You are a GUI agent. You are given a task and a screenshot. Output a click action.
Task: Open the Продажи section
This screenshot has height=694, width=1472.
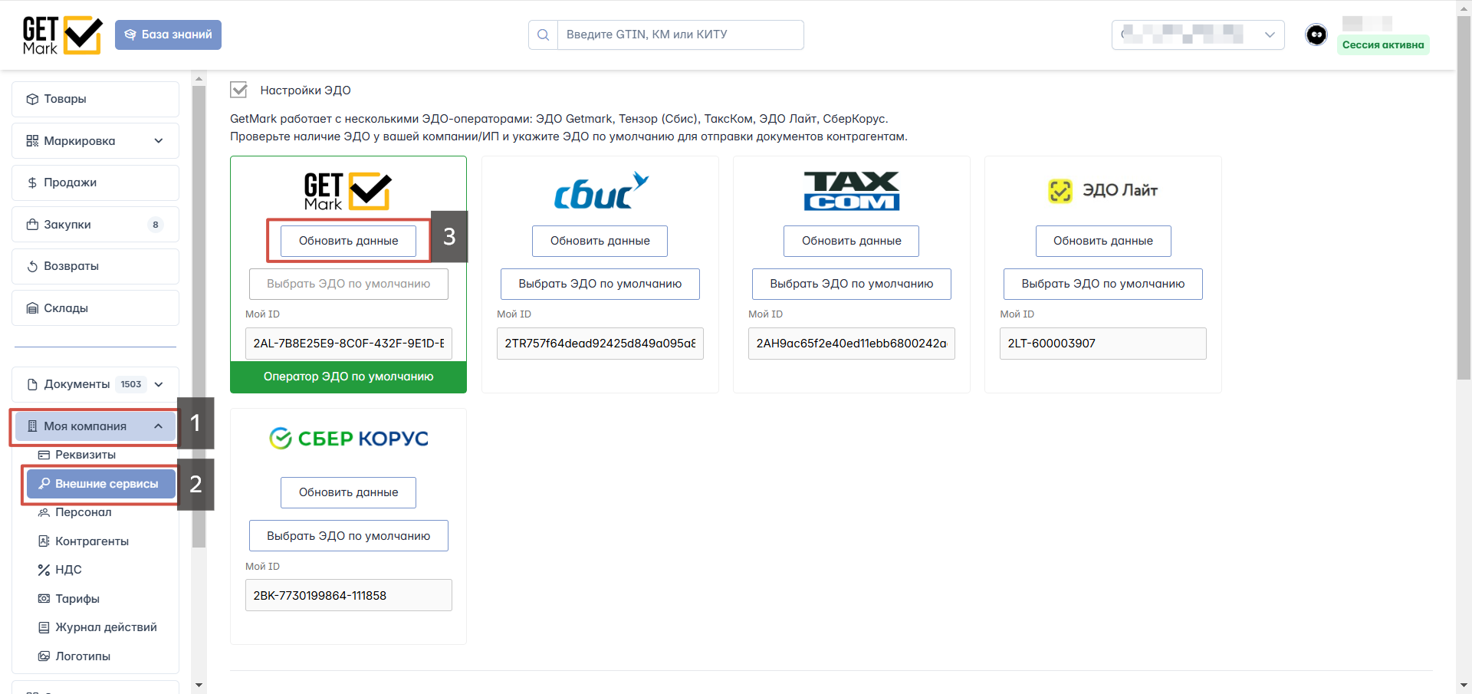click(x=95, y=183)
